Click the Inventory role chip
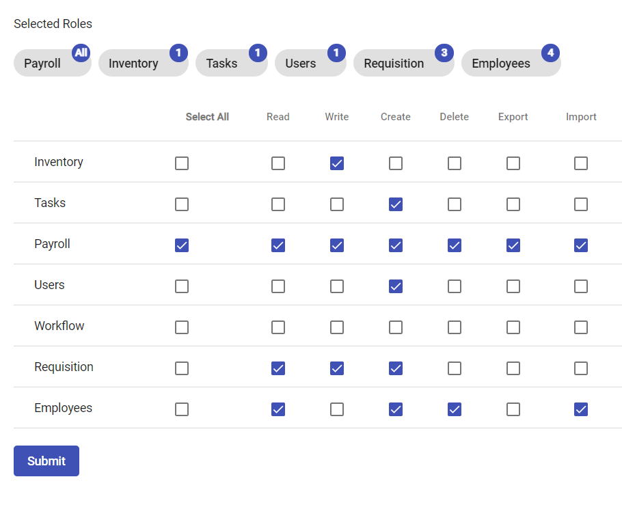 coord(134,64)
